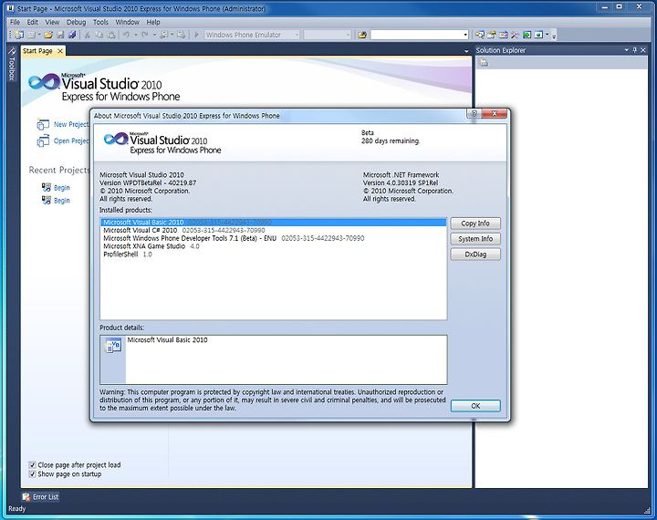Click the Open File folder toolbar icon

click(48, 35)
